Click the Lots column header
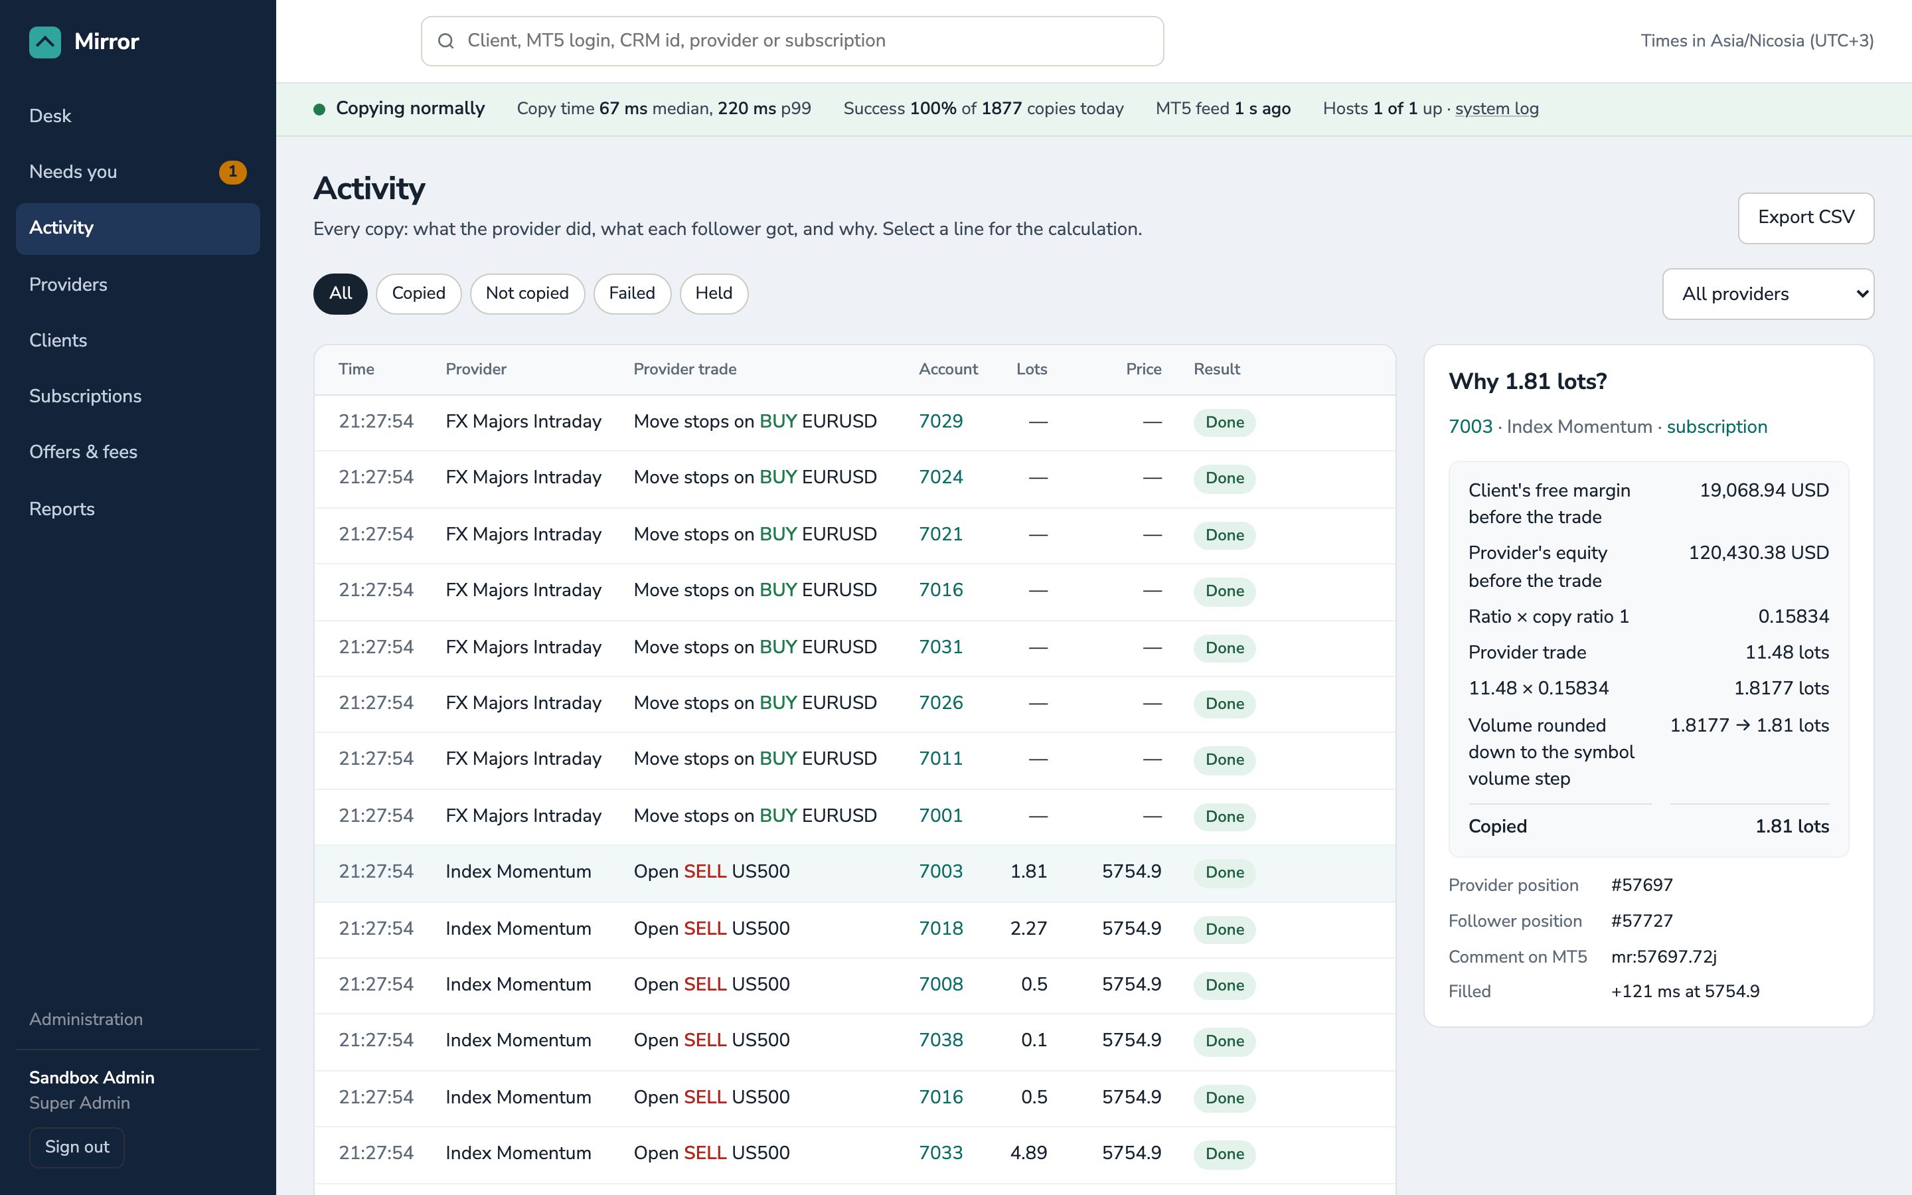Viewport: 1912px width, 1195px height. pos(1031,369)
